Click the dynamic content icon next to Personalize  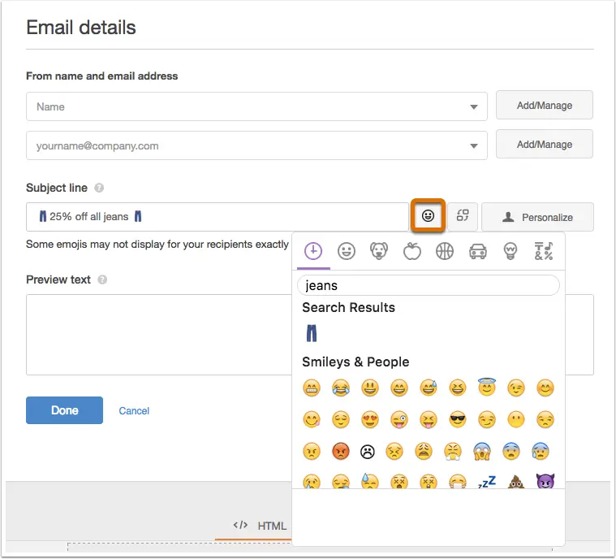pos(463,215)
